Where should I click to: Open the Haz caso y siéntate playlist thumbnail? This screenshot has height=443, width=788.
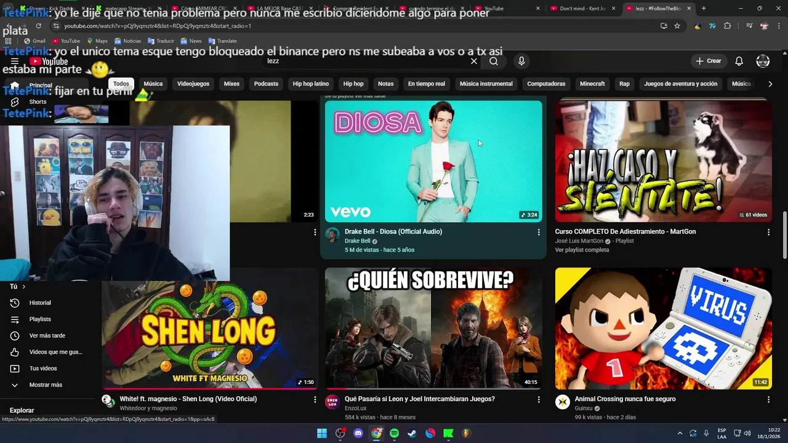664,161
